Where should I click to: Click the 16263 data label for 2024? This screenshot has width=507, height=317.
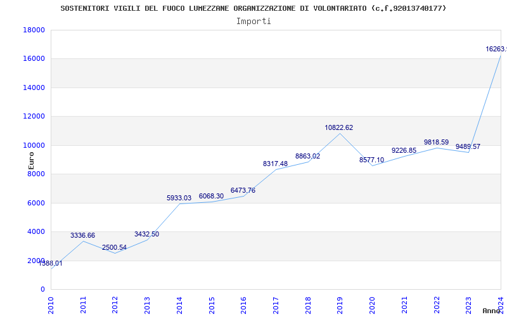pyautogui.click(x=496, y=49)
